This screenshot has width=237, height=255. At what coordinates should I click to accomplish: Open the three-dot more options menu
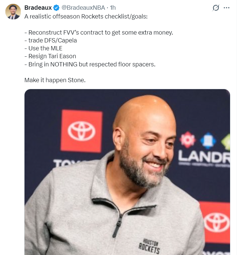click(226, 8)
